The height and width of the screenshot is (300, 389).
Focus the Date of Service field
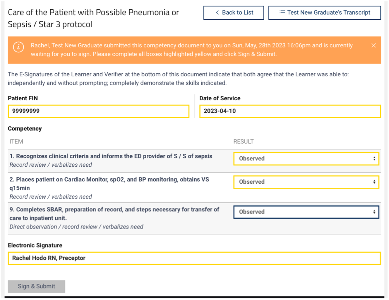tap(290, 111)
